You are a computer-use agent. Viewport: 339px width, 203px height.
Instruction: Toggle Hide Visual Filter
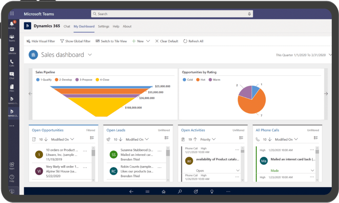coord(40,41)
